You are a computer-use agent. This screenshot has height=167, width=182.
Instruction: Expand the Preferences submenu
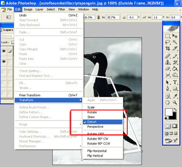pos(49,146)
